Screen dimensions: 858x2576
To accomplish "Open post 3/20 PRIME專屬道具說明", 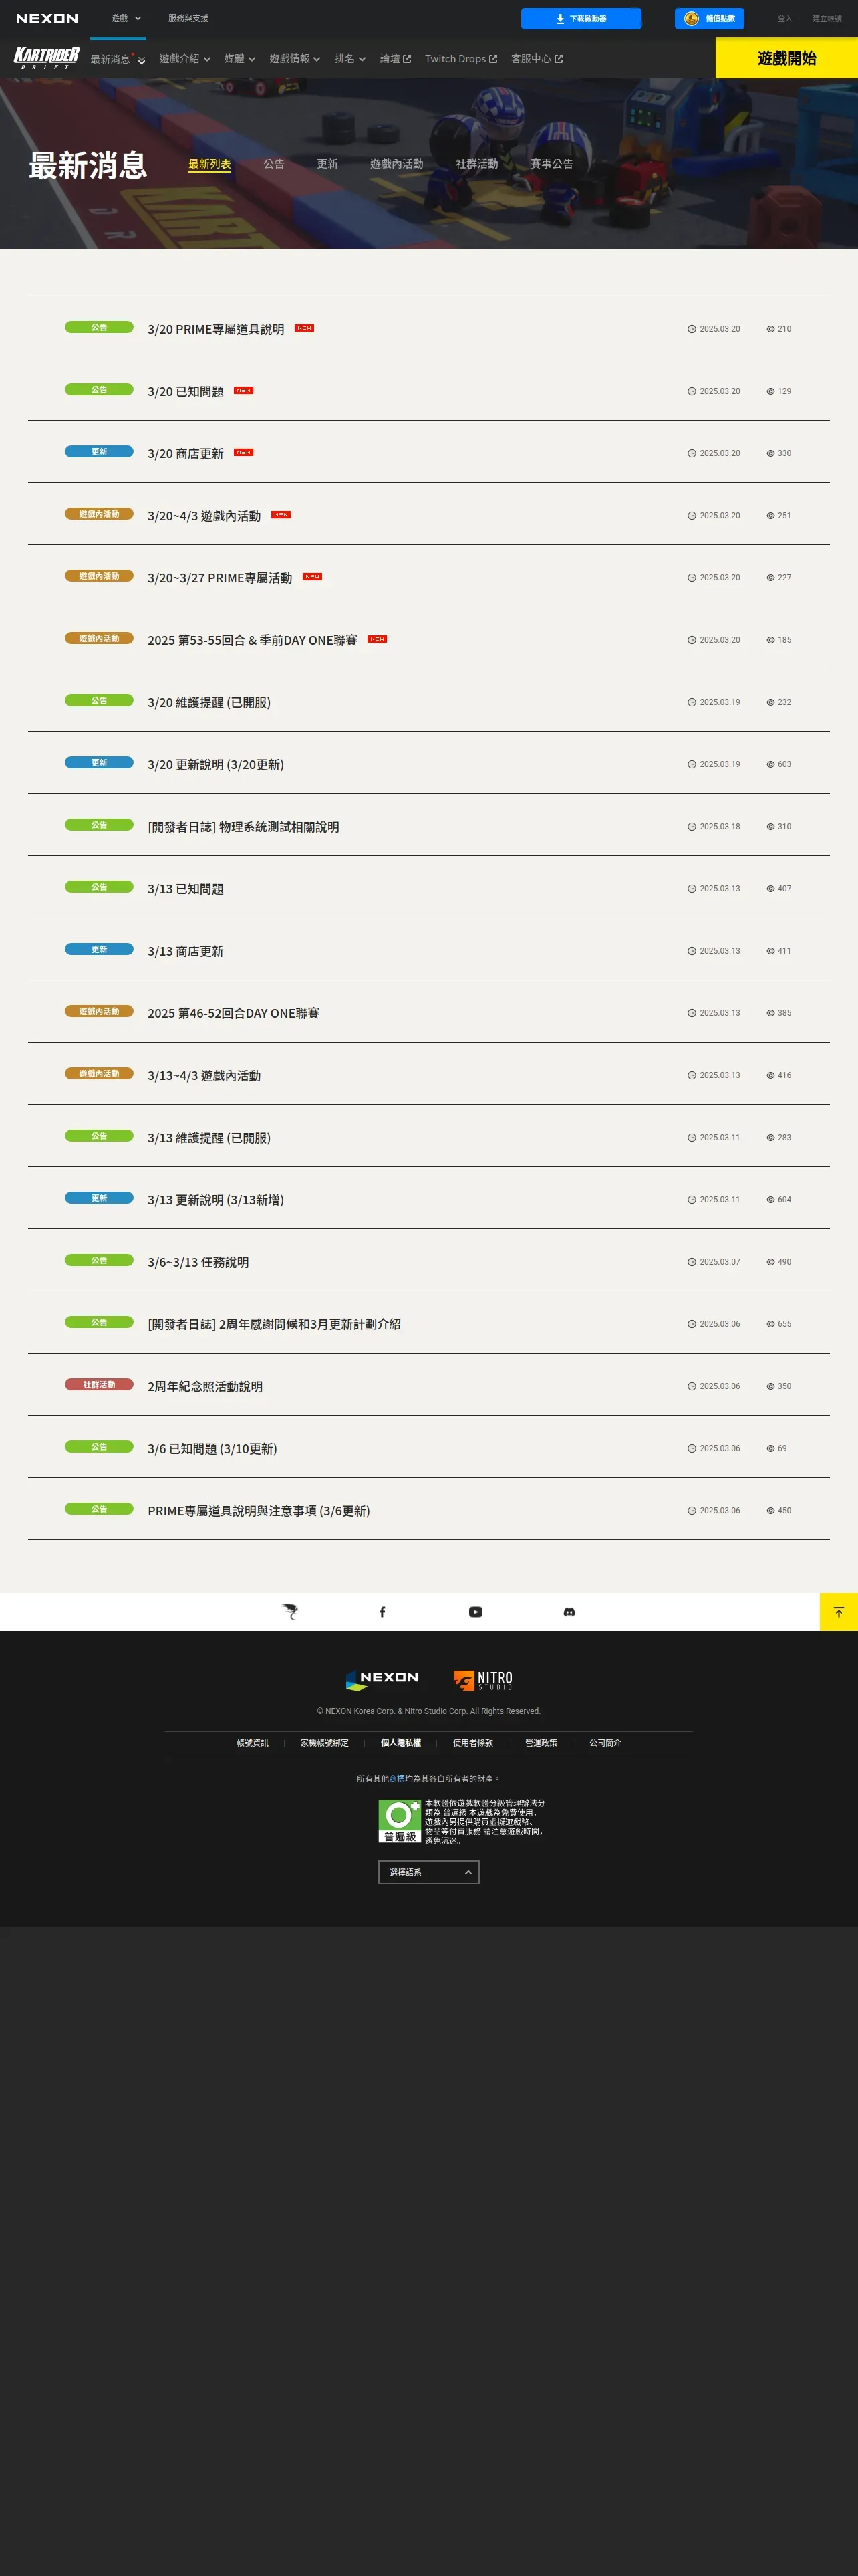I will [216, 329].
